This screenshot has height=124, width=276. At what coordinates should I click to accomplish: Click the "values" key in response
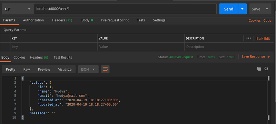coord(38,82)
